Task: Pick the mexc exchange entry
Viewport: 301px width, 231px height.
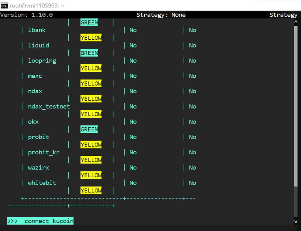Action: click(x=35, y=76)
